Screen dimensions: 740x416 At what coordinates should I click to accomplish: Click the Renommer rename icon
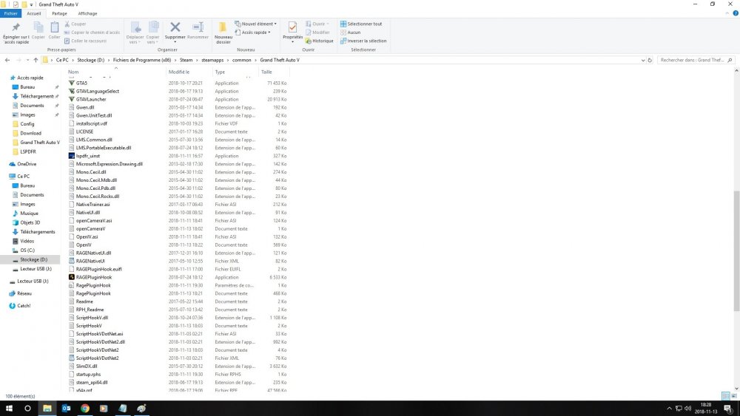198,28
